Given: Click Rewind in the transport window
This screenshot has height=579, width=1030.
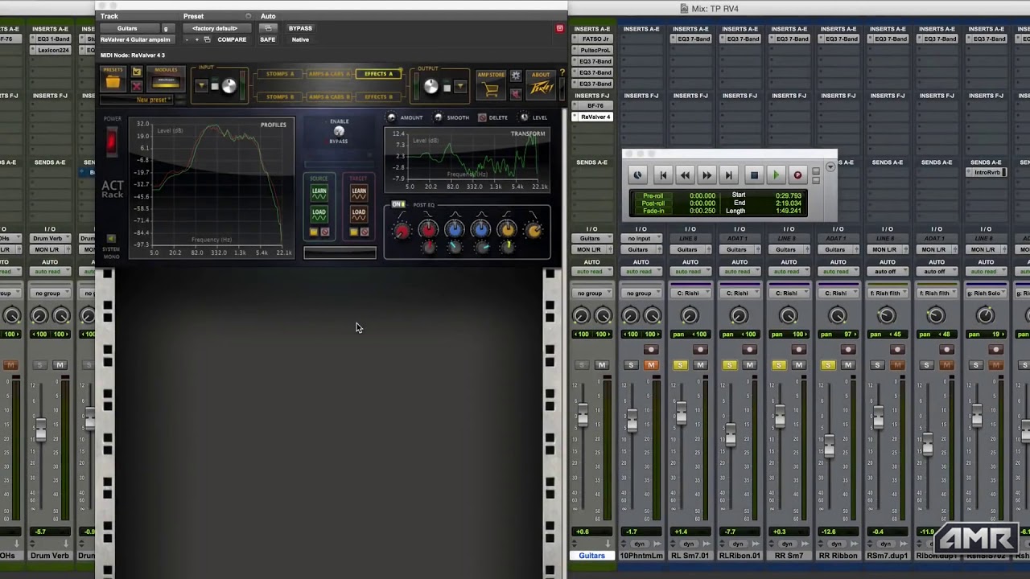Looking at the screenshot, I should click(685, 175).
